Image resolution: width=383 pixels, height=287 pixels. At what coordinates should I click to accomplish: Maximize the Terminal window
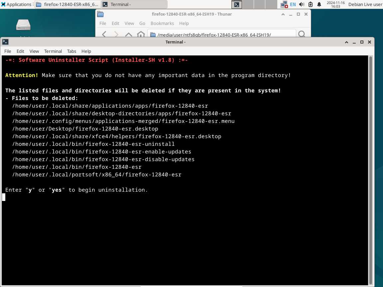362,42
